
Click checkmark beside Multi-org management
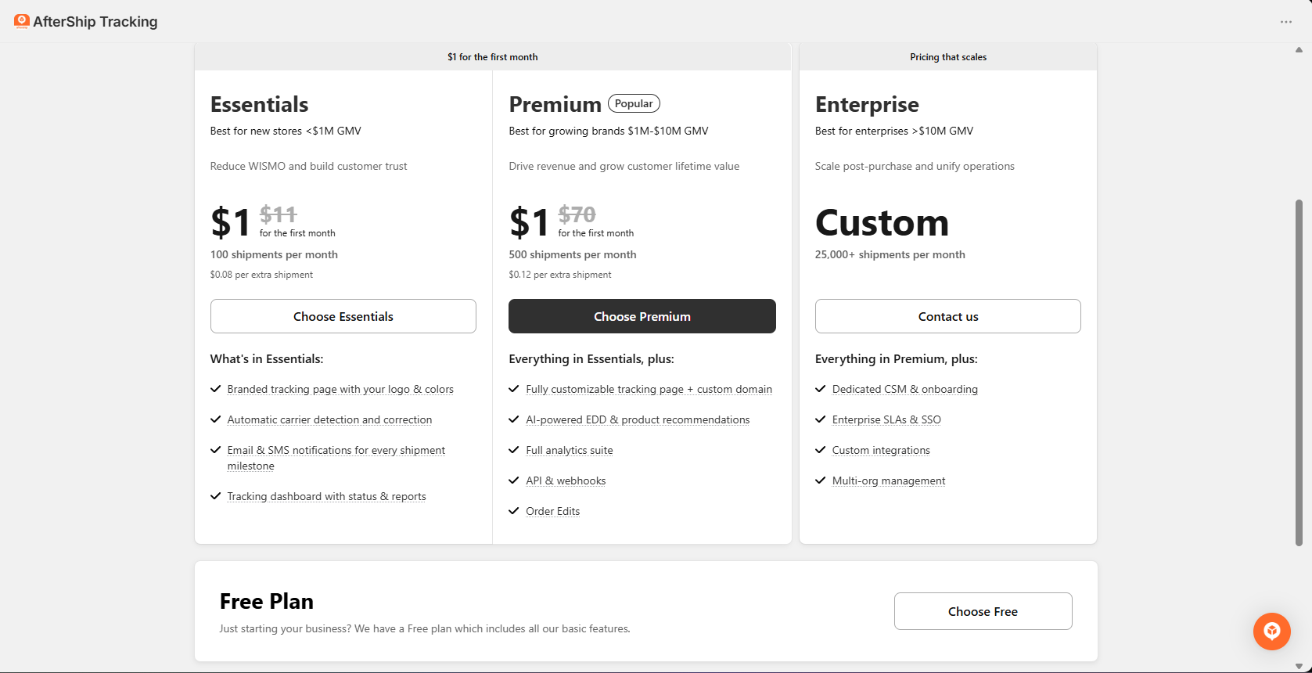click(x=821, y=480)
